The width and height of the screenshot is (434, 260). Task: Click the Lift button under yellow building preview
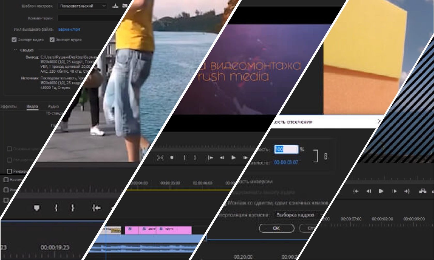coord(423,191)
